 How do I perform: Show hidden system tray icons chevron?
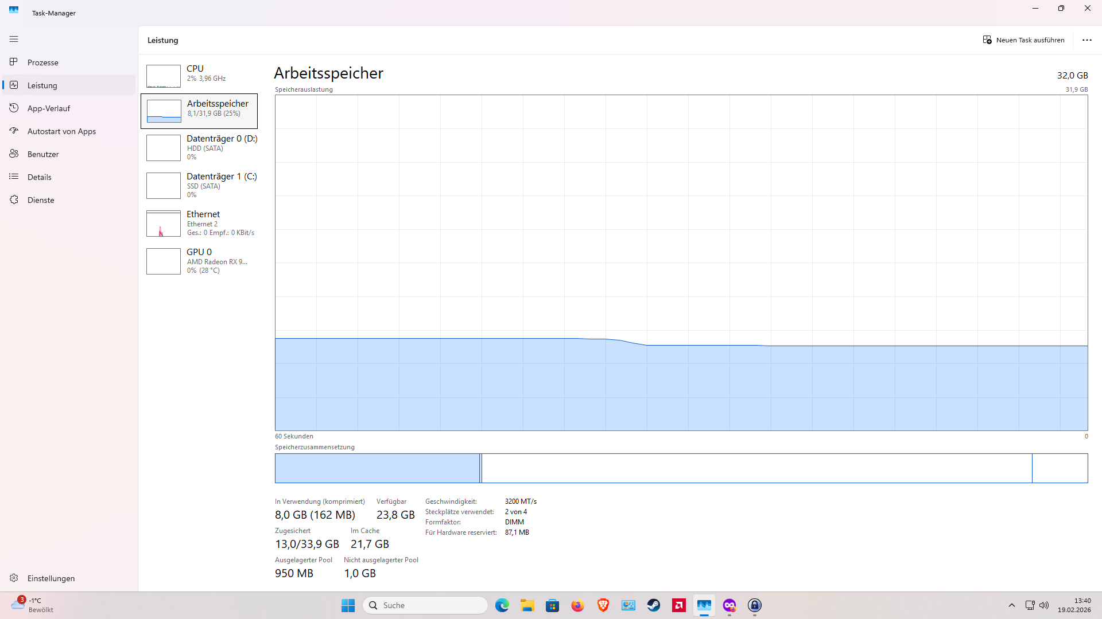tap(1012, 605)
